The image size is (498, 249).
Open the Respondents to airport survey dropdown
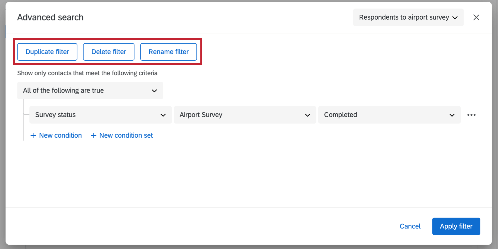(x=404, y=18)
